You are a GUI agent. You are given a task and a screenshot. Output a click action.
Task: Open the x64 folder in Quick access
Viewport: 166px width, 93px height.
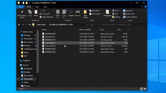[x=25, y=56]
